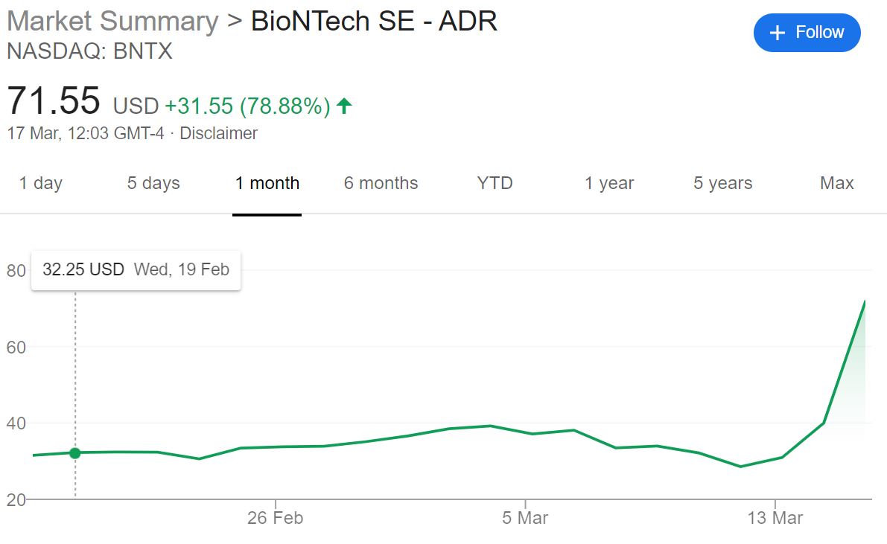Image resolution: width=887 pixels, height=544 pixels.
Task: Click the chart line peak near 71
Action: click(x=864, y=301)
